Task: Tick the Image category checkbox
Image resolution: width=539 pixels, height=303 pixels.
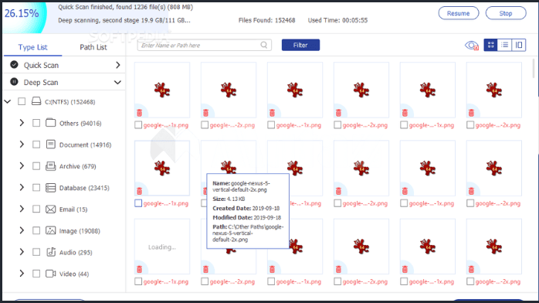Action: coord(36,231)
